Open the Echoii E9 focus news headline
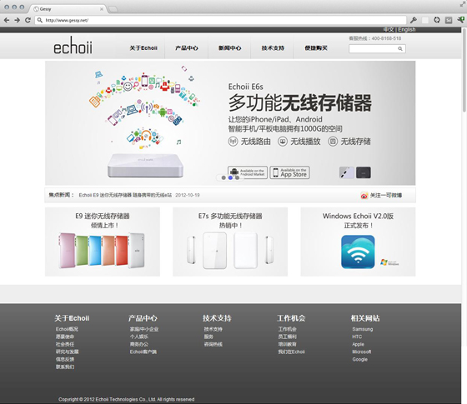Viewport: 467px width, 404px height. pos(125,195)
